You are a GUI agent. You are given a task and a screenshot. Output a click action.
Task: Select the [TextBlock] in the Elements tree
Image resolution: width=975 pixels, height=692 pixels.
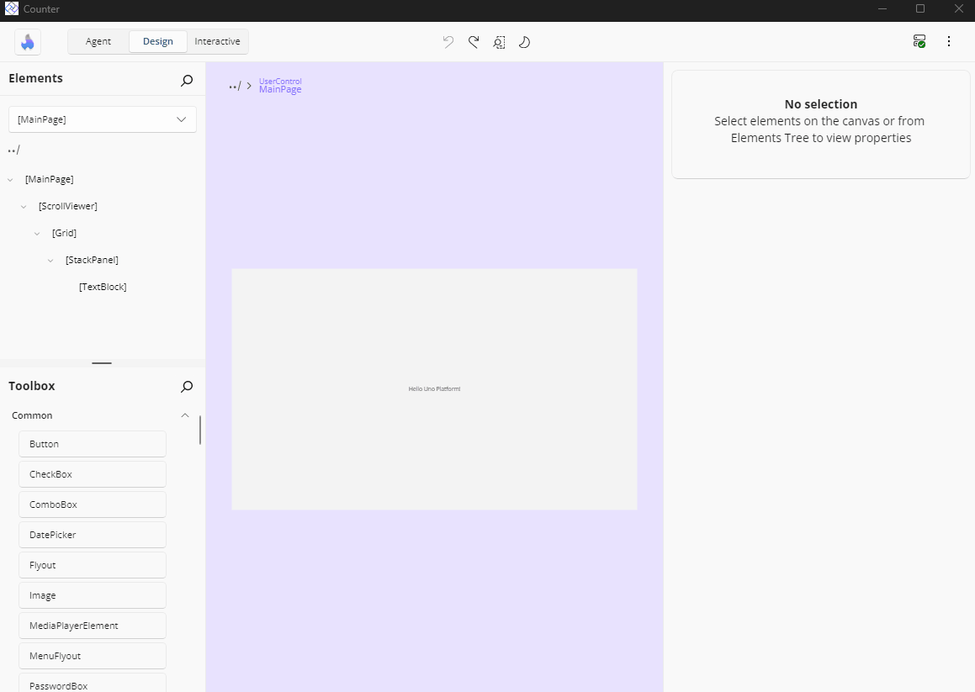tap(102, 287)
